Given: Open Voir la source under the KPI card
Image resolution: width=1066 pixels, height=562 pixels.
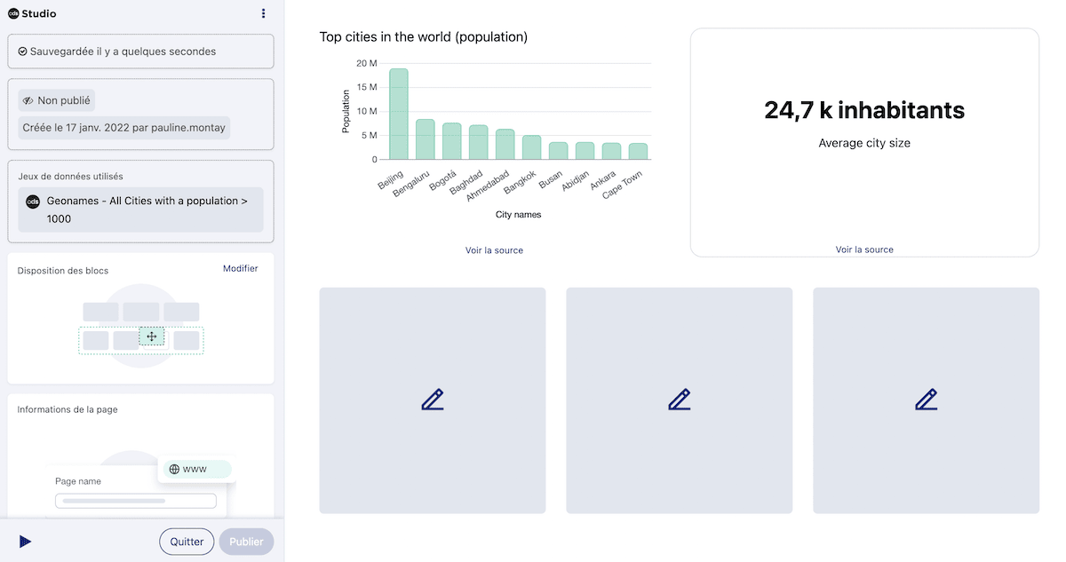Looking at the screenshot, I should [864, 249].
